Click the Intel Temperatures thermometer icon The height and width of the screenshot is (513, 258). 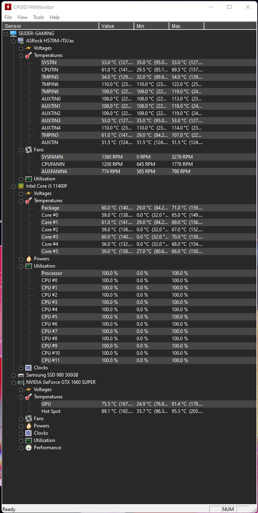click(29, 201)
